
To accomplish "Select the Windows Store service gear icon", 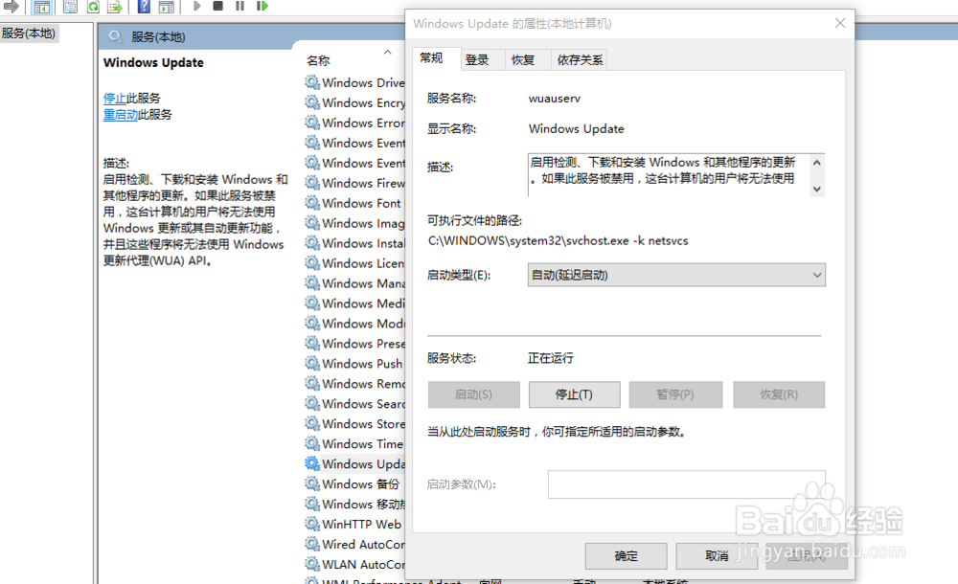I will tap(312, 423).
